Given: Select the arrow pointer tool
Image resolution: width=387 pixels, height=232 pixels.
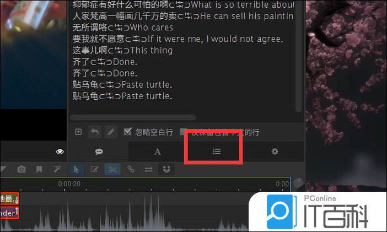Looking at the screenshot, I should click(x=76, y=169).
